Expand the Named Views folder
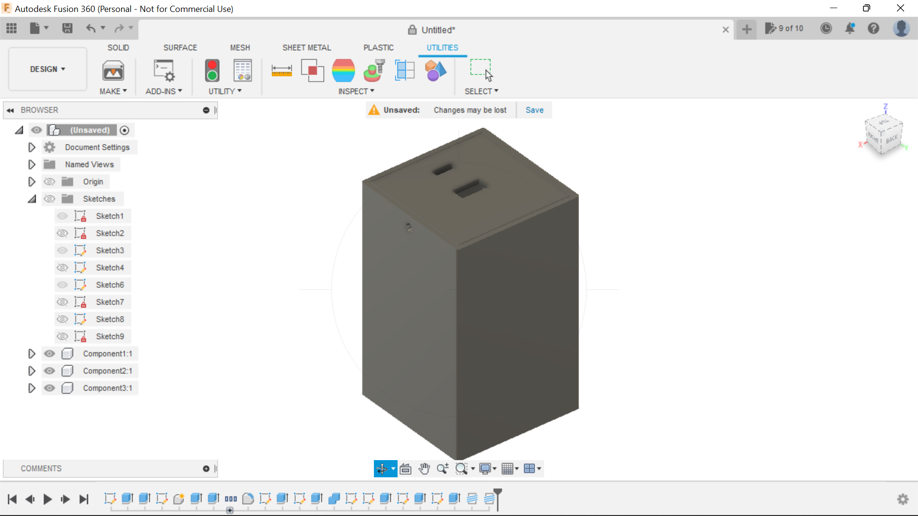 (x=32, y=164)
